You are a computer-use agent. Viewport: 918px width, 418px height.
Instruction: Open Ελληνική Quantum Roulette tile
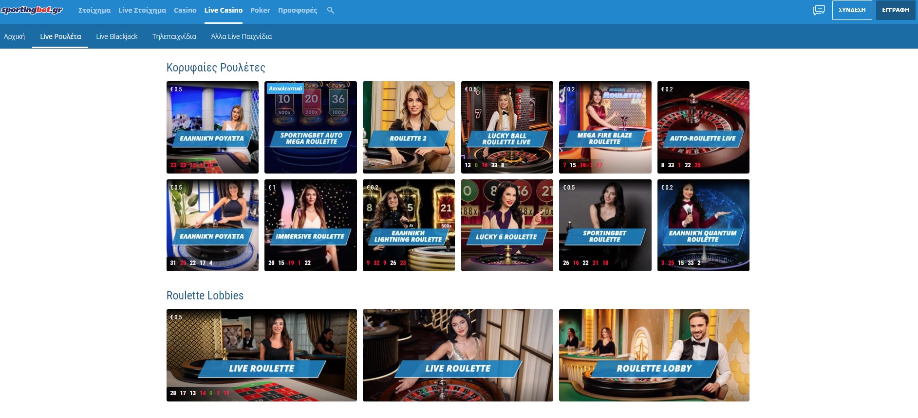(x=703, y=225)
